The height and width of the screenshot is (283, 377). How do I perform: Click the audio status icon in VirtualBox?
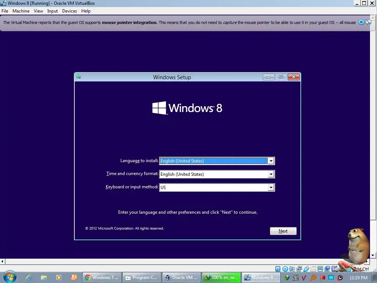(292, 269)
